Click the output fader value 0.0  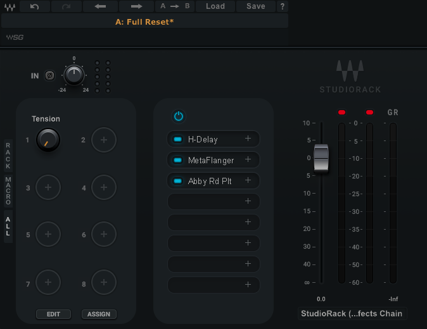tap(321, 299)
